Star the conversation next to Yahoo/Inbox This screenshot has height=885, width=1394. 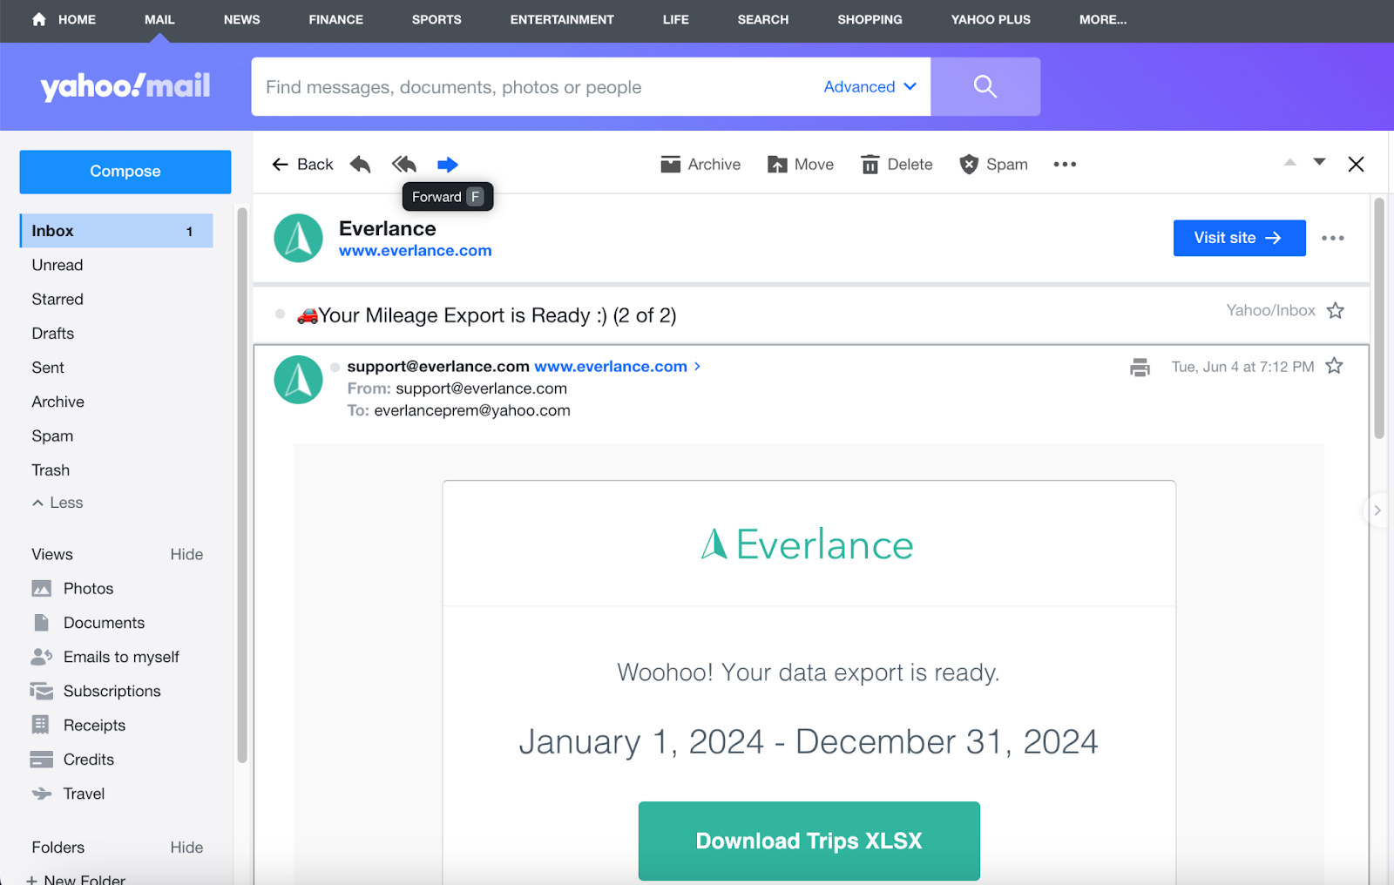point(1335,311)
